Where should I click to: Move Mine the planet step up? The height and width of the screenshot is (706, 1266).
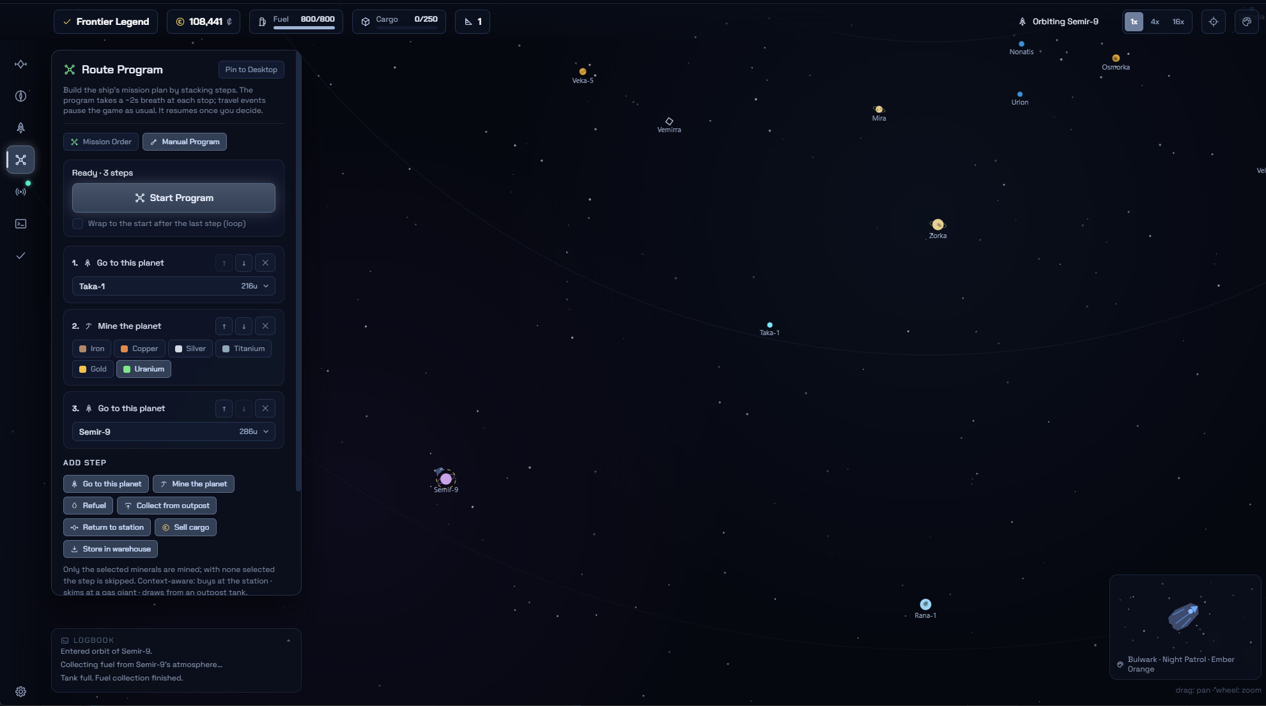pyautogui.click(x=224, y=326)
